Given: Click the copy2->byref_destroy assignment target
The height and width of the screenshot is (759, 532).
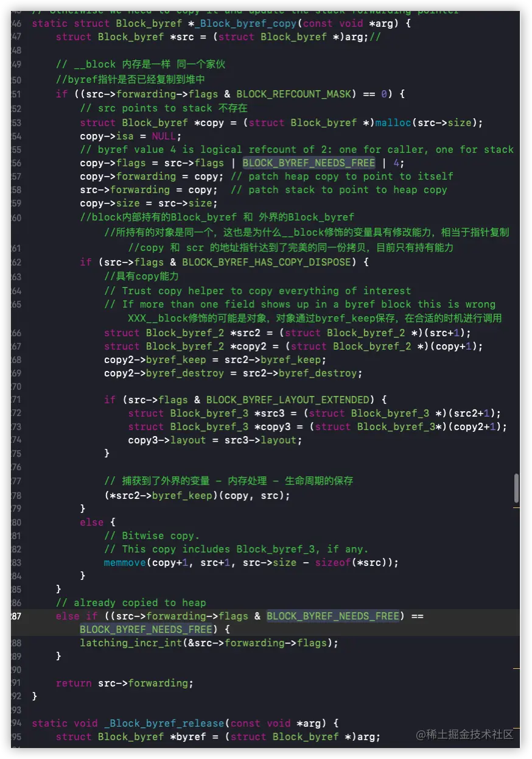Looking at the screenshot, I should (x=164, y=373).
